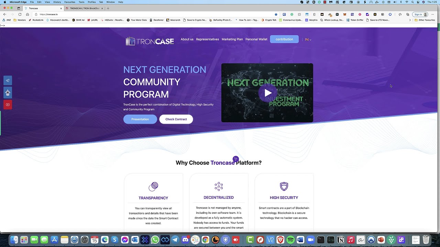Viewport: 440px width, 247px height.
Task: Open the Presentation button
Action: [x=140, y=119]
